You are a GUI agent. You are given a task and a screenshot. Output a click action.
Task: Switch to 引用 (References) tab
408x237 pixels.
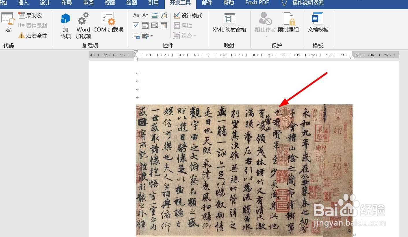(x=153, y=3)
